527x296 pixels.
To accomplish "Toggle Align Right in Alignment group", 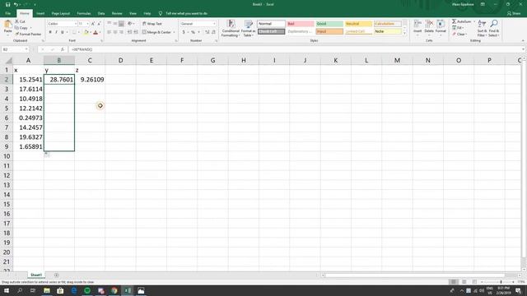I will click(121, 32).
